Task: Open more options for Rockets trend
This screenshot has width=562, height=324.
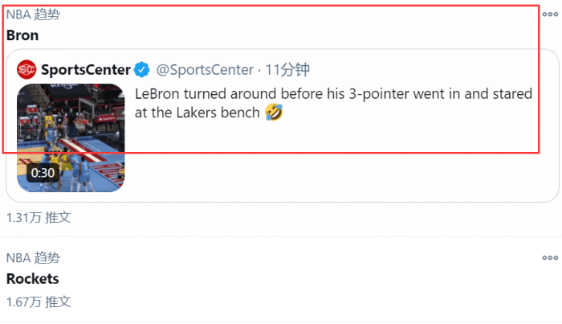Action: tap(549, 258)
